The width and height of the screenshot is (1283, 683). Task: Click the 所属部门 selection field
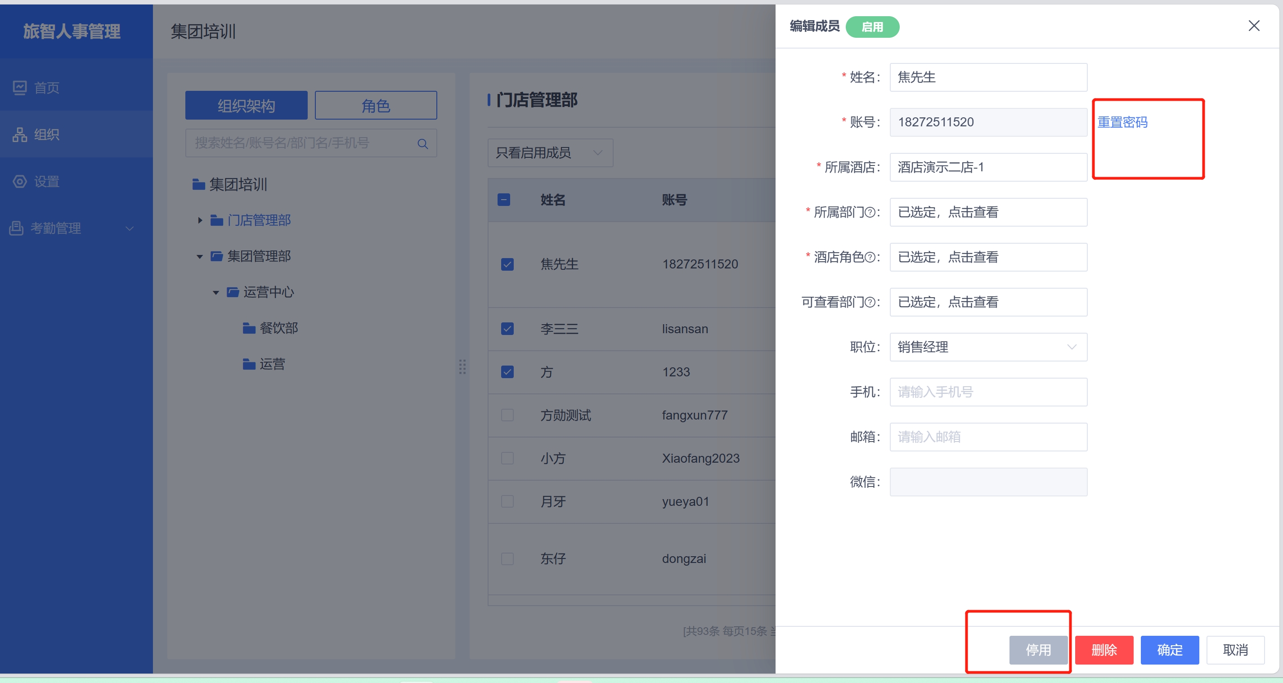(x=988, y=212)
